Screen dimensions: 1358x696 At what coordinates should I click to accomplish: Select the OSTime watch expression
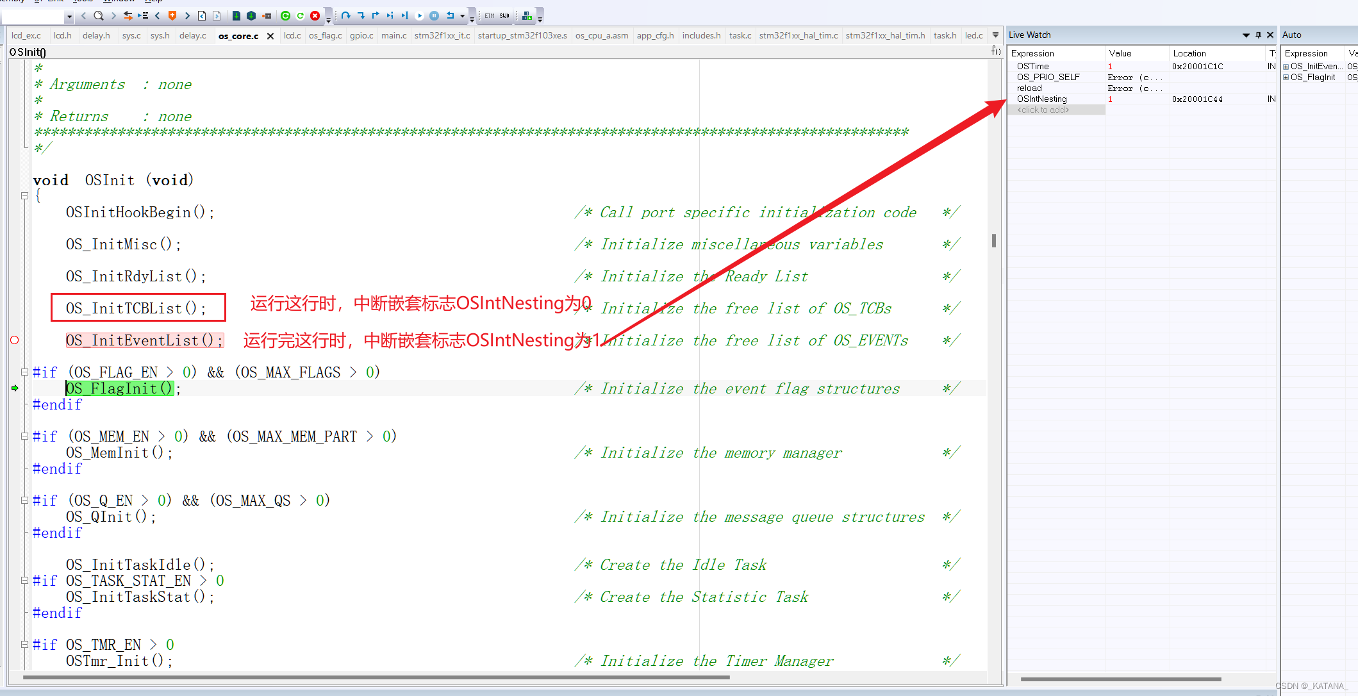(x=1032, y=66)
